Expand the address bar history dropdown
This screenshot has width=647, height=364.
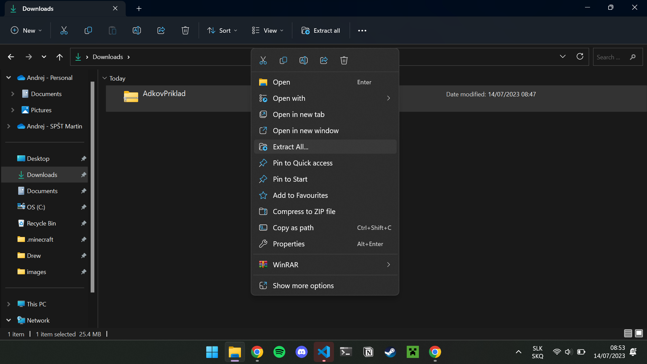click(x=562, y=57)
